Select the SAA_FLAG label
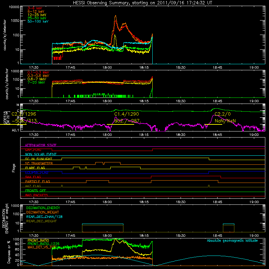 33,177
